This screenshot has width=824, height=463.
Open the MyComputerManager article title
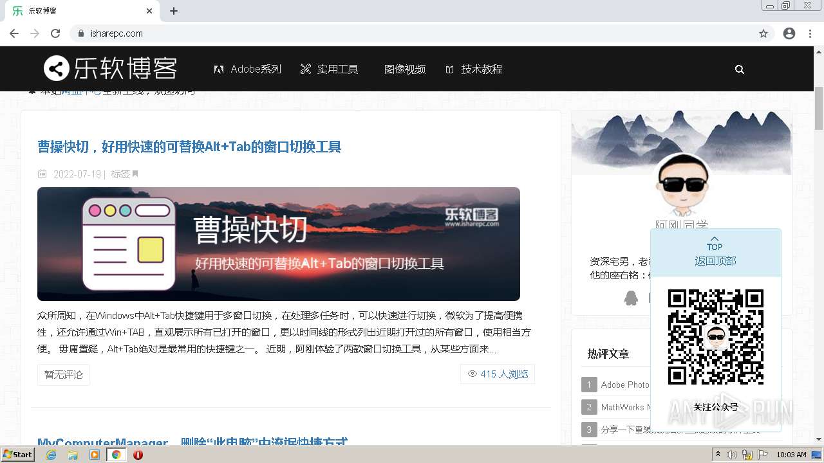click(x=192, y=442)
